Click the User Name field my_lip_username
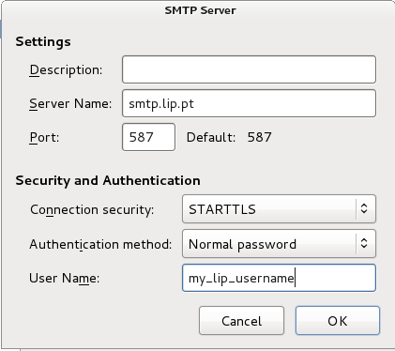 coord(279,278)
